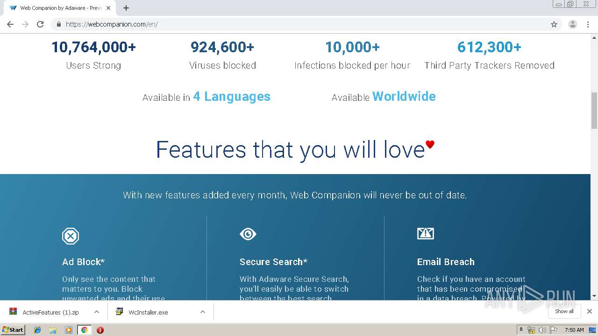
Task: Expand WcInstaller.exe download options
Action: point(203,312)
